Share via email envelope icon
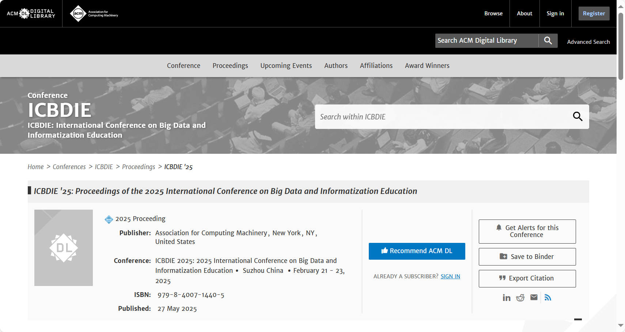The image size is (625, 332). click(534, 297)
